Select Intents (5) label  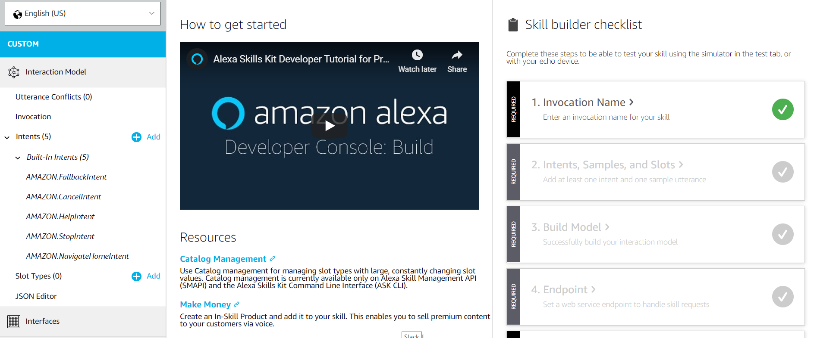click(33, 136)
